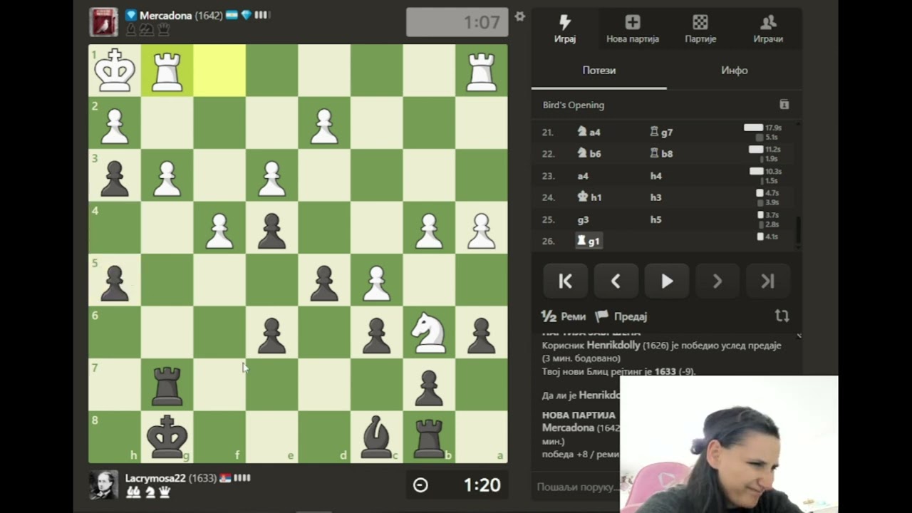
Task: Select the white pawn on d2
Action: 324,123
